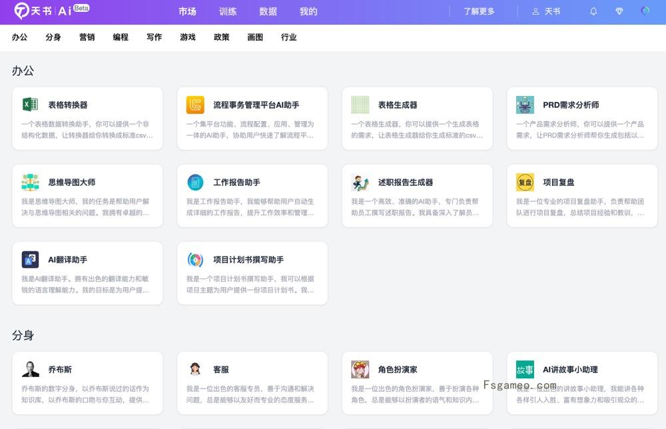Open the 我的 top navigation tab
This screenshot has height=429, width=666.
point(308,11)
